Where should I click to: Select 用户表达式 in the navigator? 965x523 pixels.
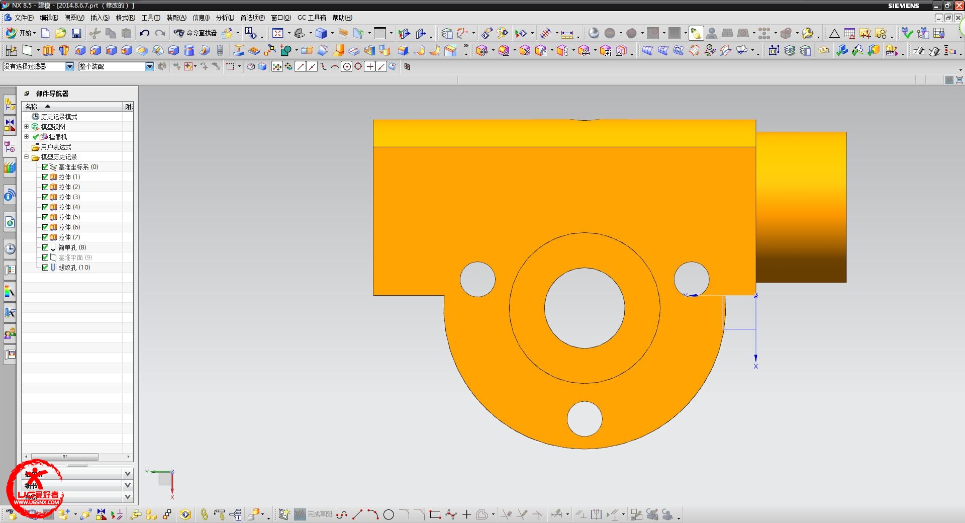coord(56,147)
